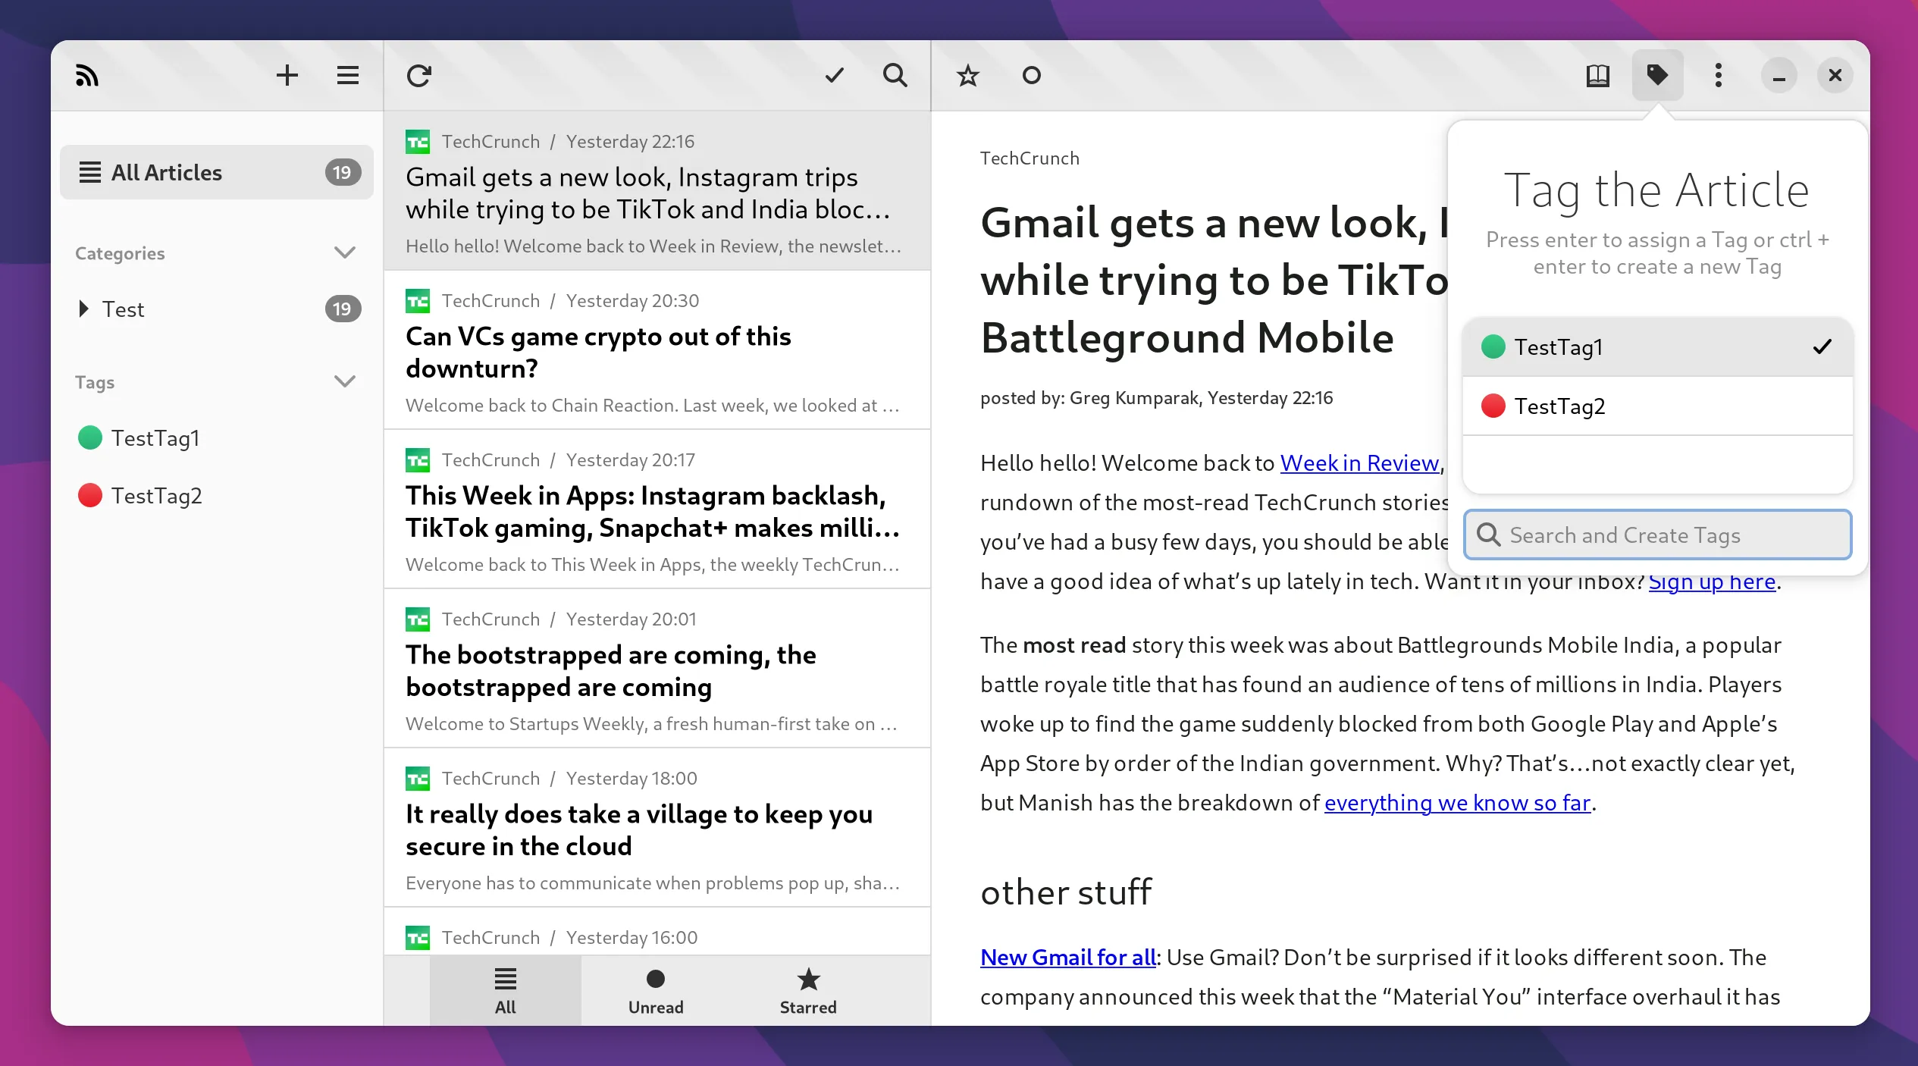This screenshot has width=1918, height=1066.
Task: Open the three-dot article menu
Action: (1718, 75)
